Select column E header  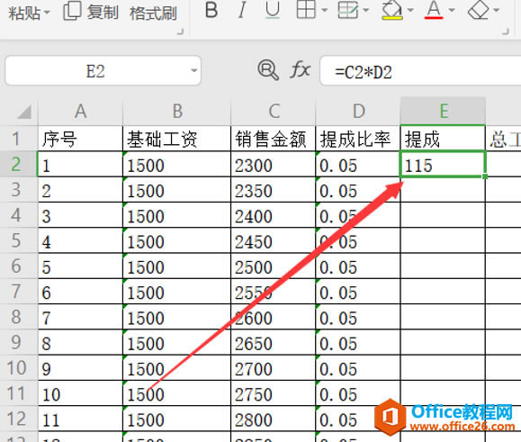444,112
